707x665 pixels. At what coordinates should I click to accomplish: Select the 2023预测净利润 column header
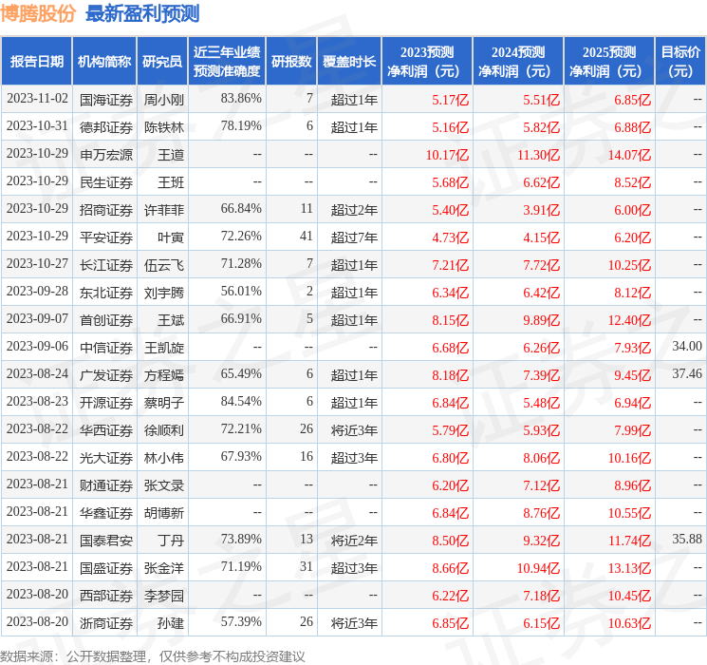click(x=426, y=62)
